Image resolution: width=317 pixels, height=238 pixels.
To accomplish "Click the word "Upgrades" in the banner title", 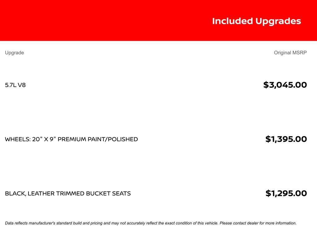I will coord(278,21).
